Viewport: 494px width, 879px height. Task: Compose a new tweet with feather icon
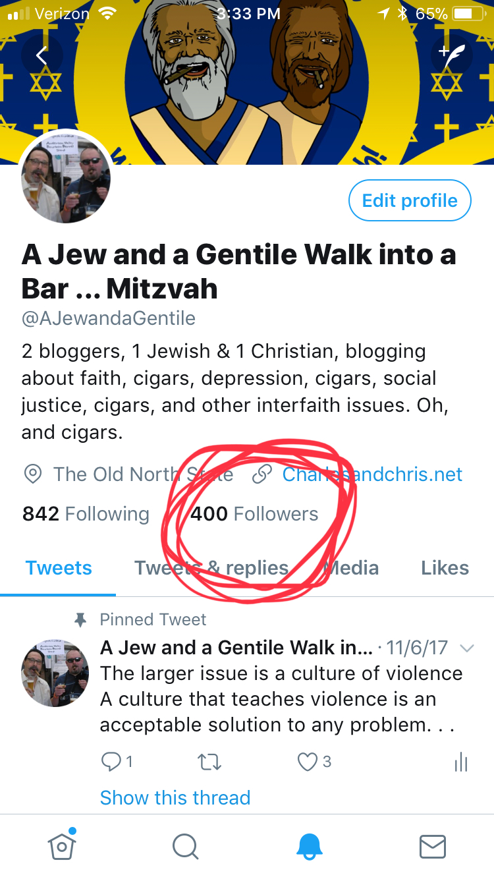pos(452,57)
